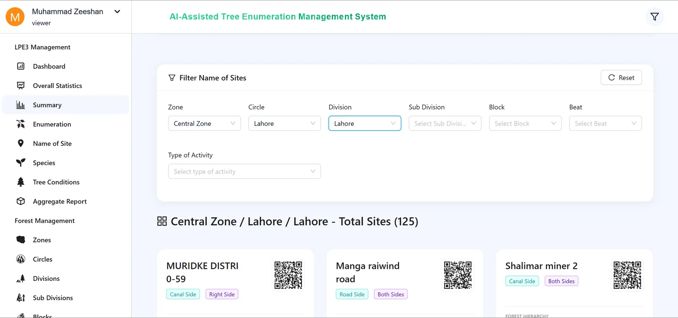Click the Enumeration sidebar icon
Viewport: 678px width, 318px height.
21,124
